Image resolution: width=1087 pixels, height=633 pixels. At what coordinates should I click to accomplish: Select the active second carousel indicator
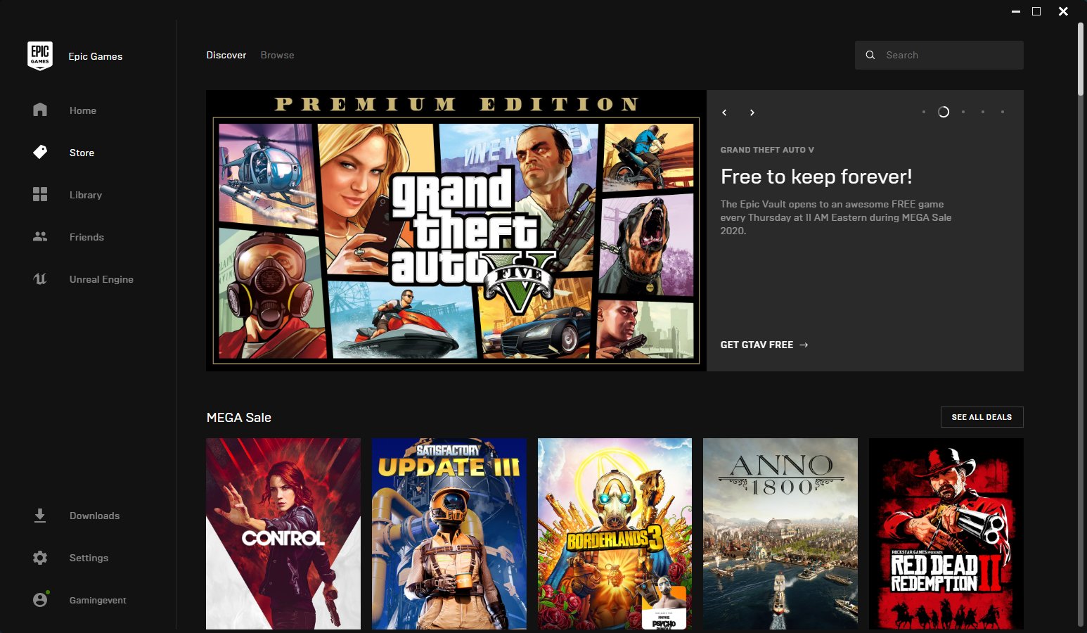pos(944,112)
